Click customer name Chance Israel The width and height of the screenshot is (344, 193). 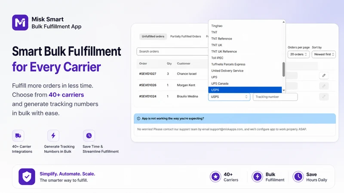coord(187,74)
